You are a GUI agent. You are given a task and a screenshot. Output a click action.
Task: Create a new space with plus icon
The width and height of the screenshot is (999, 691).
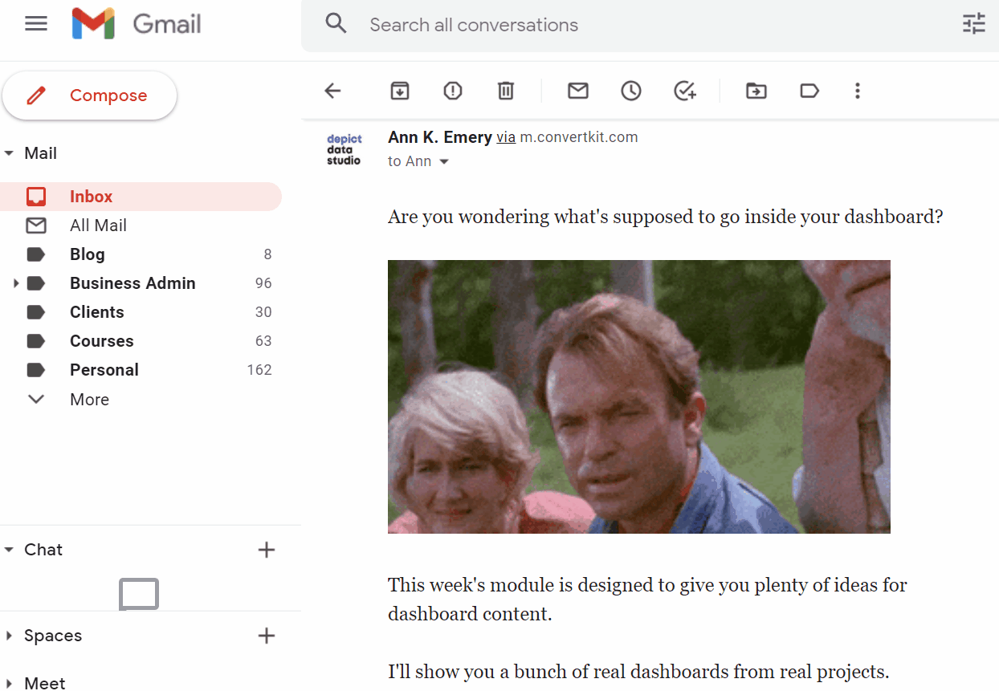[x=266, y=636]
